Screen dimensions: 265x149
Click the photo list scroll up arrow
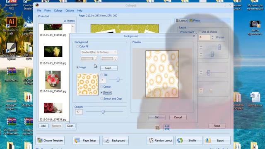73,26
